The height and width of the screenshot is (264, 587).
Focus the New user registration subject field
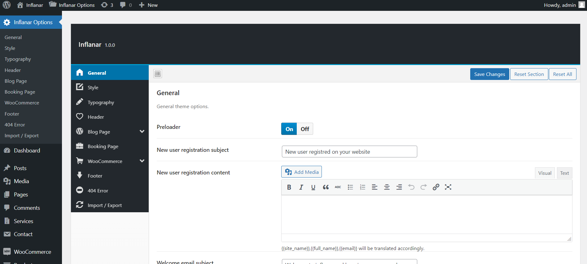349,152
